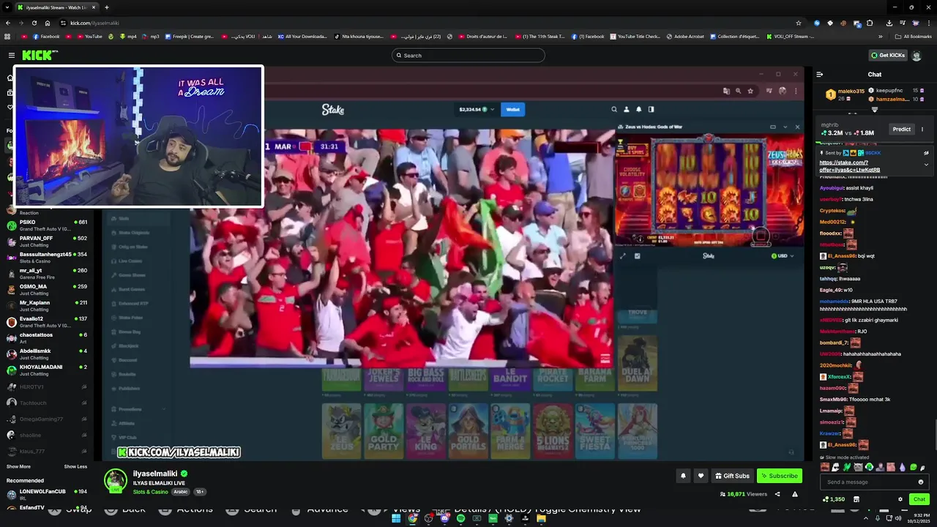Viewport: 937px width, 527px height.
Task: Click the stream's Stake wallet button
Action: pos(512,109)
